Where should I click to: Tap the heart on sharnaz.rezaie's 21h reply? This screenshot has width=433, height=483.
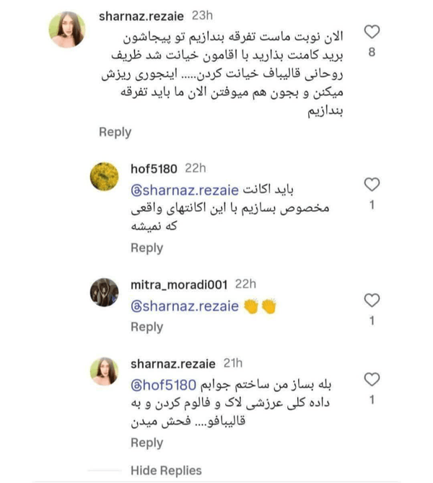(371, 379)
